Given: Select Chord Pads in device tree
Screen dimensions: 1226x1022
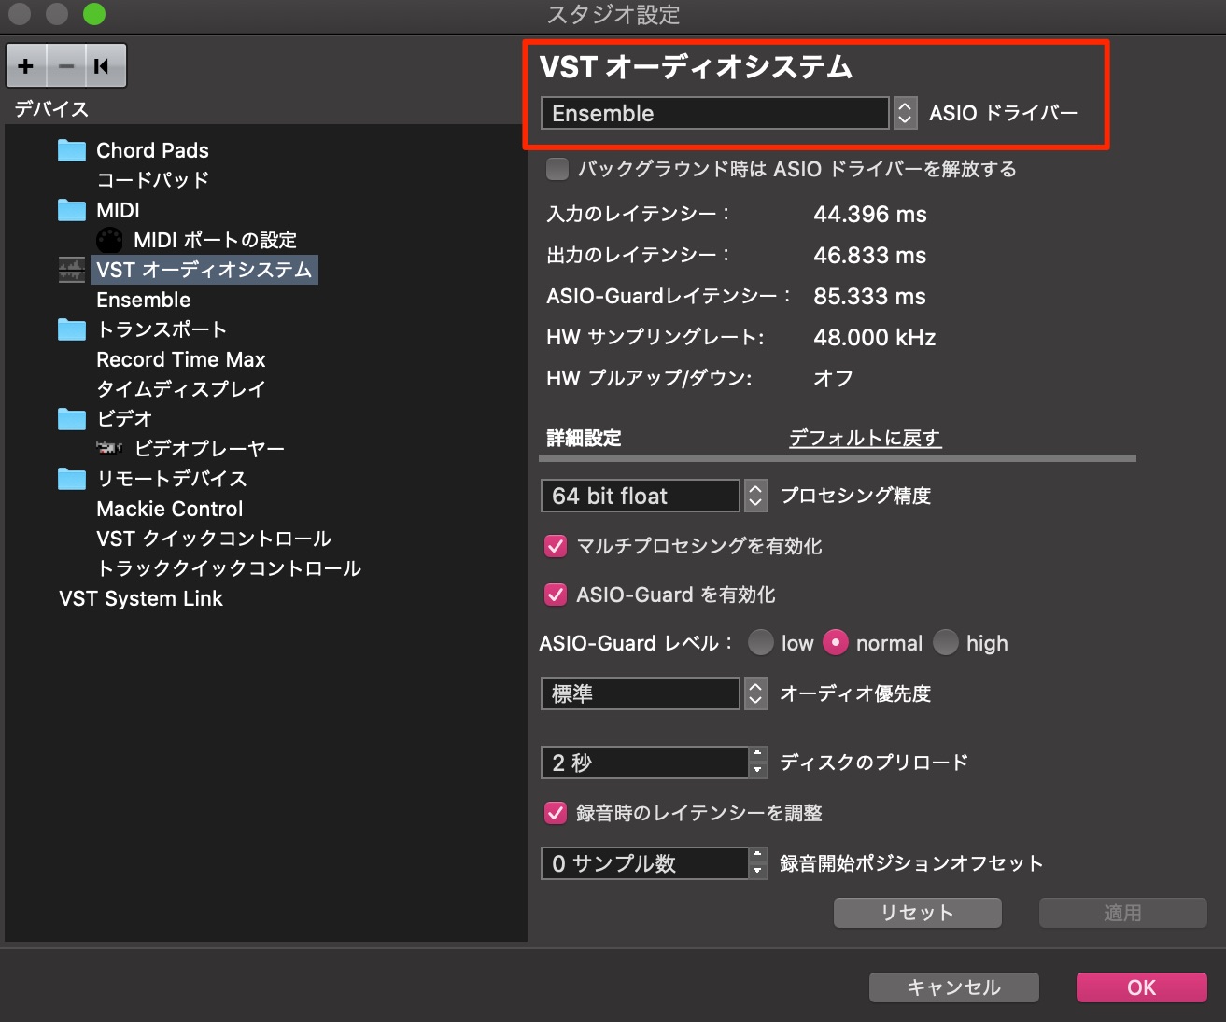Looking at the screenshot, I should 152,150.
